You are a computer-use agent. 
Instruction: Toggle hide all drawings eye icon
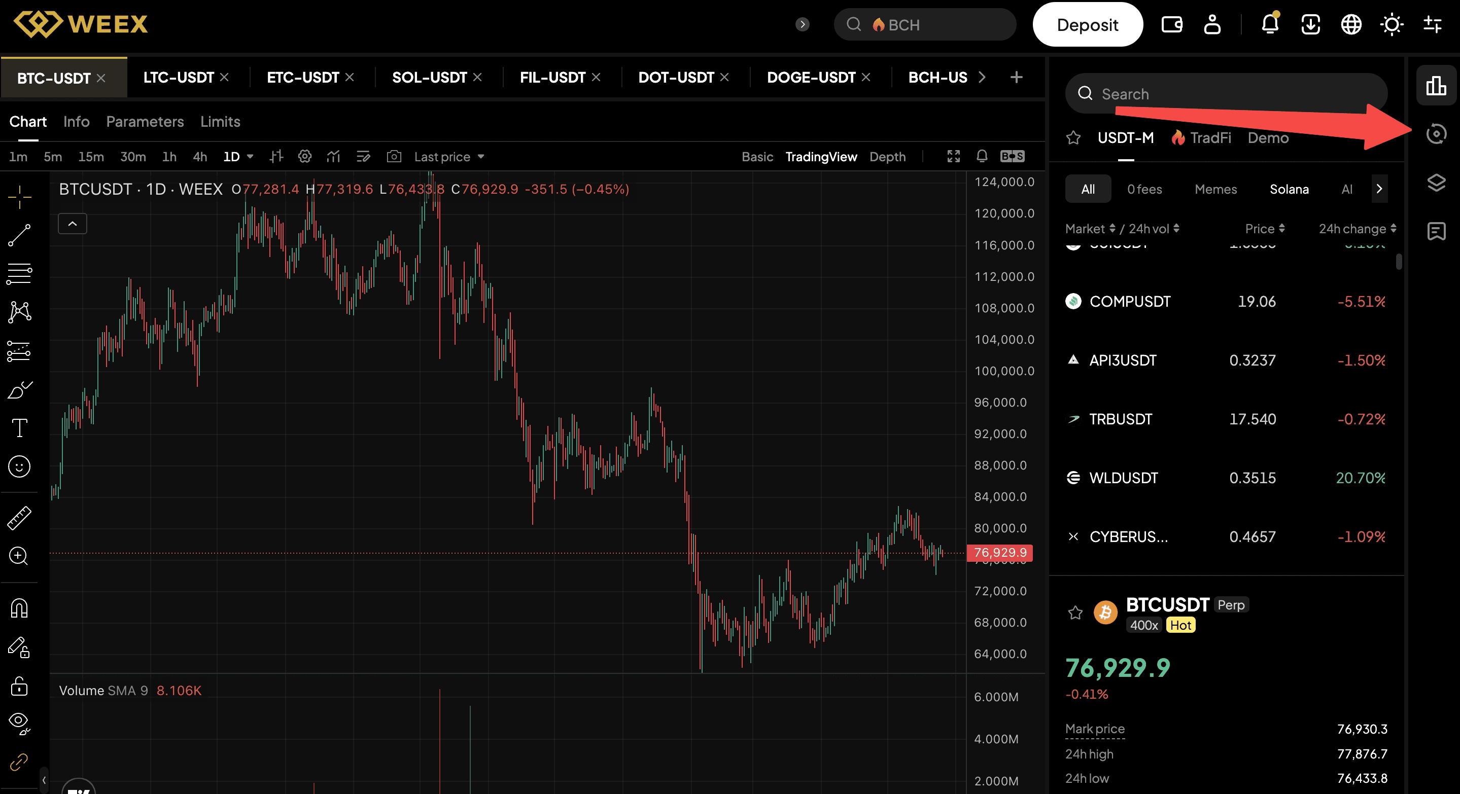pyautogui.click(x=19, y=723)
